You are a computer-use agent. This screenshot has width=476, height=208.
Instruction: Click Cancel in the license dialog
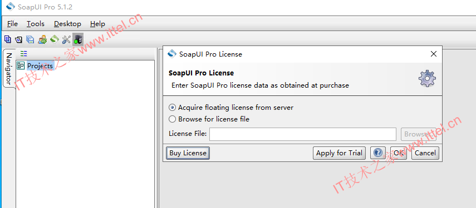(x=425, y=153)
